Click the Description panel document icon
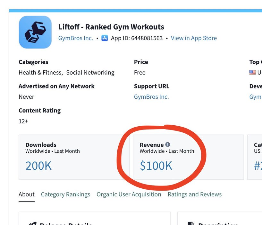262x225 pixels. coord(191,223)
